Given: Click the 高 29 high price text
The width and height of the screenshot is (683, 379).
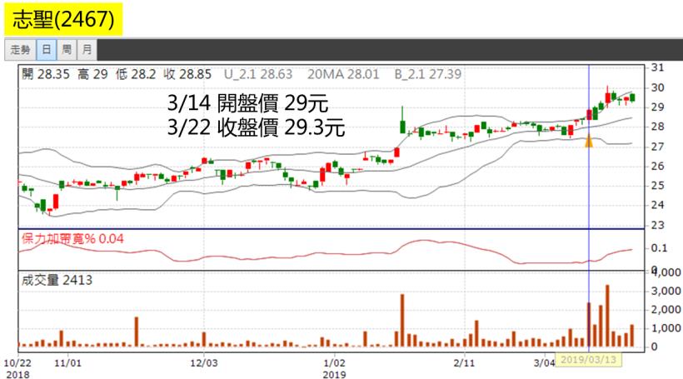Looking at the screenshot, I should click(92, 74).
